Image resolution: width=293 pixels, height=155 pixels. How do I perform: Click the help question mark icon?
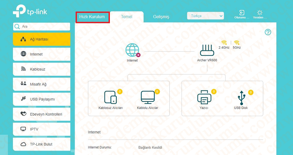point(268,32)
